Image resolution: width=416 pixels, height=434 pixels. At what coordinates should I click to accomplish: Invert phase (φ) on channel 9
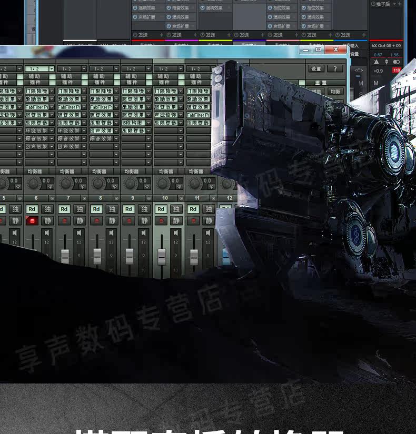[147, 187]
